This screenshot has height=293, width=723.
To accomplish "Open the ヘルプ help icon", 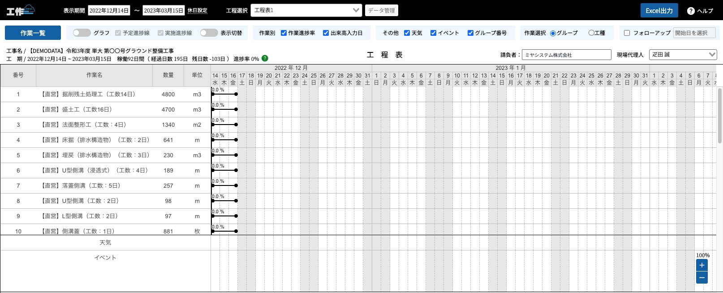I will coord(691,11).
